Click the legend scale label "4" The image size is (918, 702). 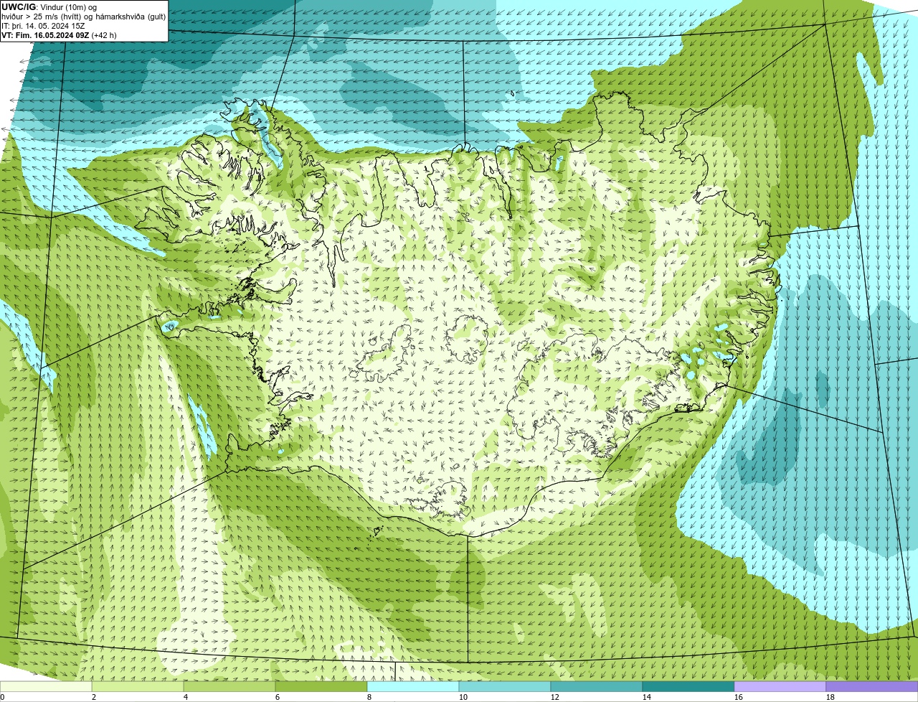[x=186, y=697]
